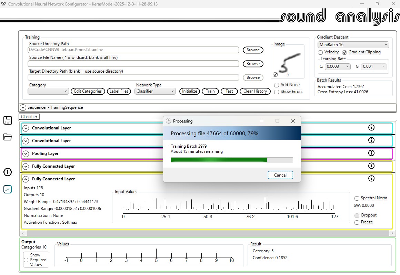The height and width of the screenshot is (275, 400).
Task: Open the MiniBatch 16 dropdown
Action: [x=353, y=45]
